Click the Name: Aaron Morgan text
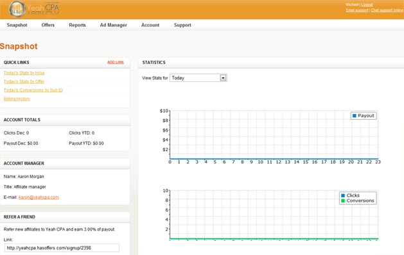 tap(24, 176)
